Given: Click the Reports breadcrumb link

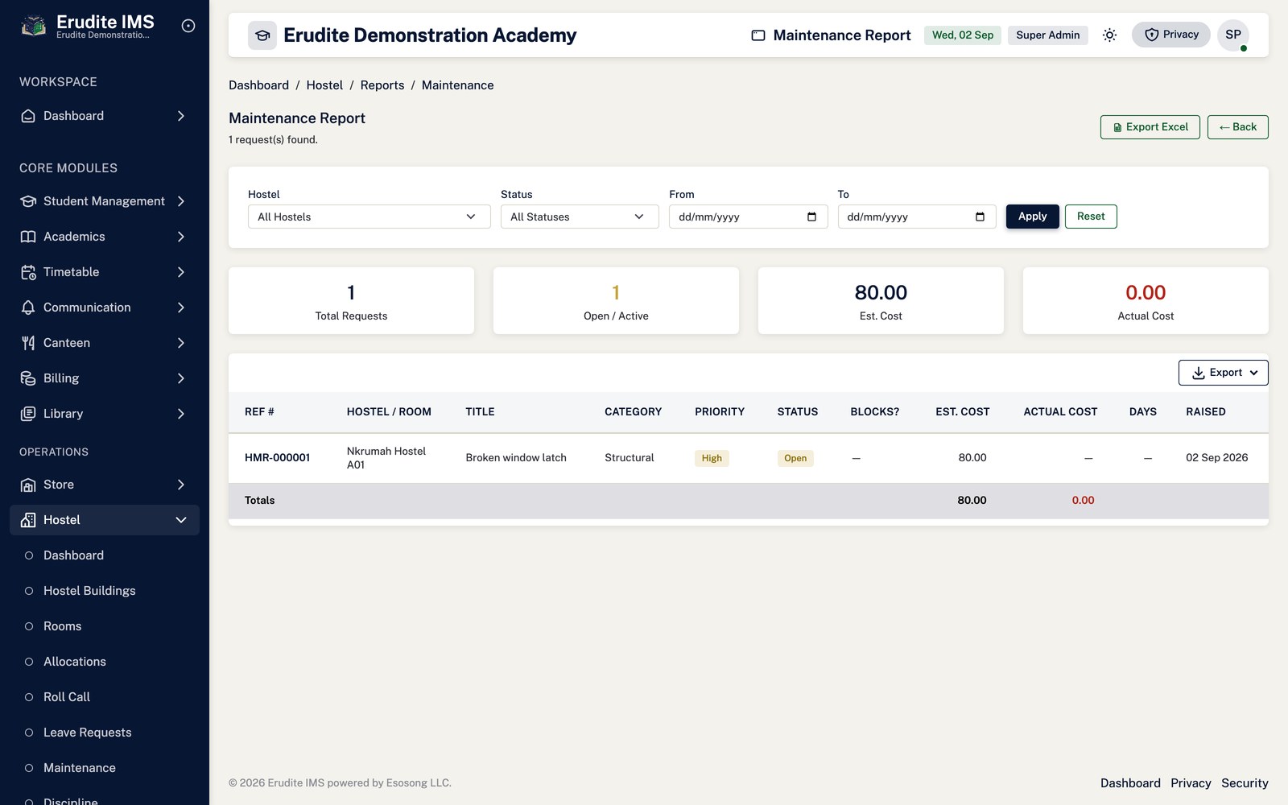Looking at the screenshot, I should tap(382, 85).
